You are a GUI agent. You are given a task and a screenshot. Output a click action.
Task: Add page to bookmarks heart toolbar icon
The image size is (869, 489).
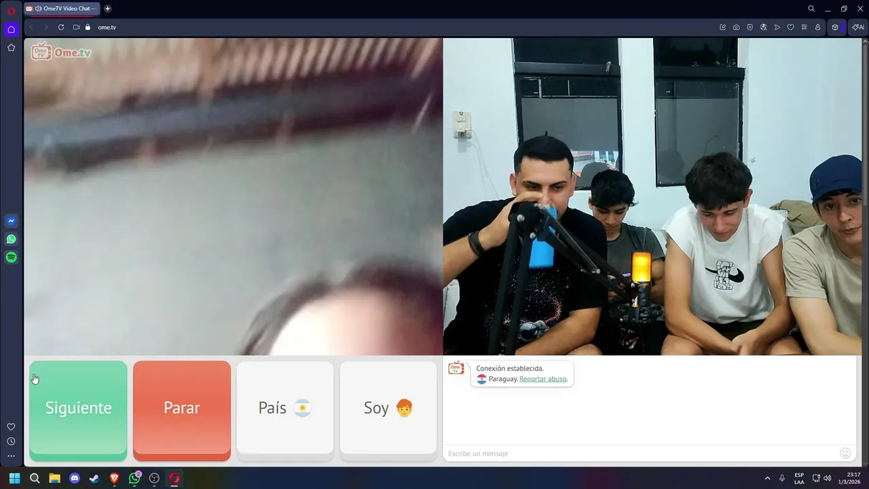(791, 27)
